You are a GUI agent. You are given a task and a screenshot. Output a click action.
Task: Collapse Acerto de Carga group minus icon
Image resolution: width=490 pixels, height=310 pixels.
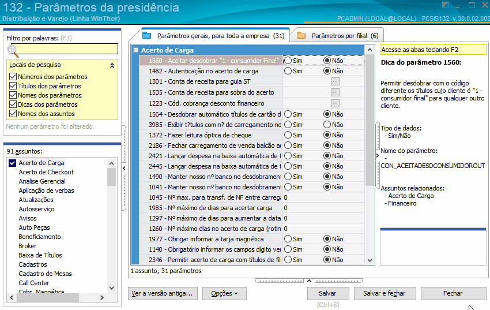pos(135,50)
